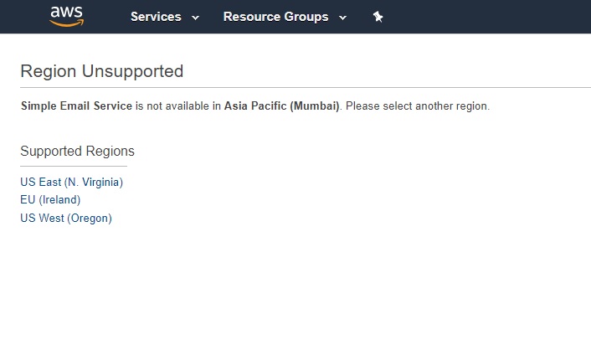The width and height of the screenshot is (591, 345).
Task: Open the Resource Groups menu label
Action: pyautogui.click(x=275, y=17)
